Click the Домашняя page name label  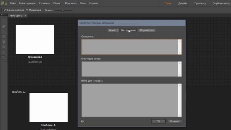pyautogui.click(x=35, y=57)
